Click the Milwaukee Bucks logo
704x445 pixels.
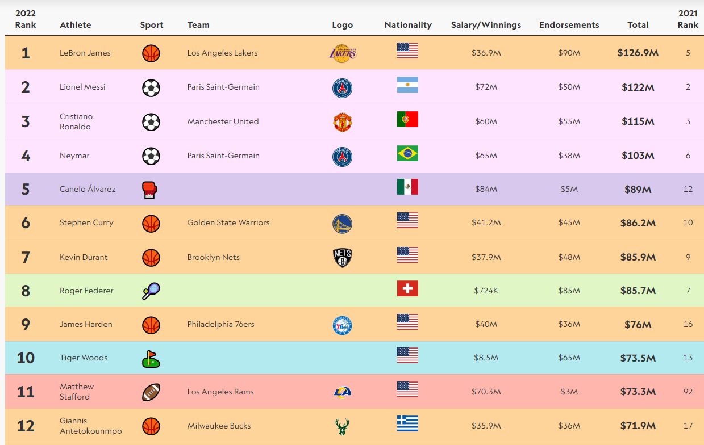[343, 426]
